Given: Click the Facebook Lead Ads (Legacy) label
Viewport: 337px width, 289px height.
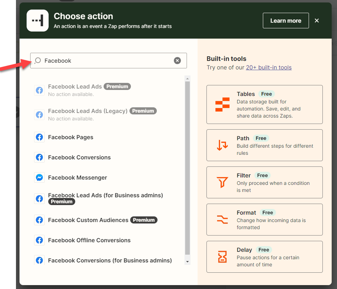Looking at the screenshot, I should (x=88, y=111).
